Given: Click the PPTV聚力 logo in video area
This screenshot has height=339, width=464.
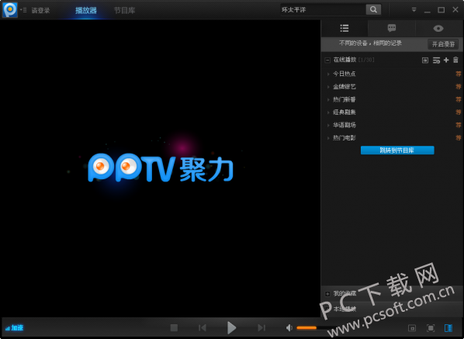Looking at the screenshot, I should [x=161, y=168].
